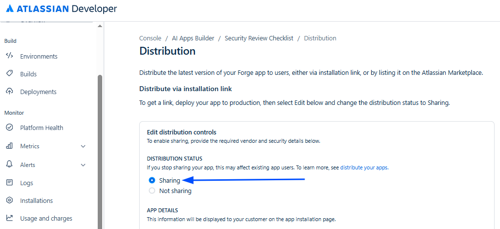Screen dimensions: 500x229
Task: Click the Installations hexagon icon
Action: [9, 200]
